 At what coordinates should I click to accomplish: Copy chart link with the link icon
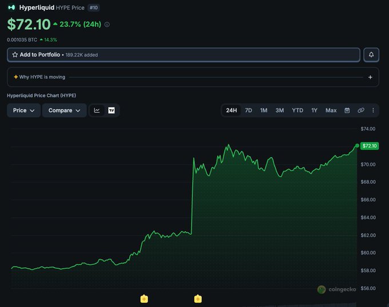click(x=361, y=110)
